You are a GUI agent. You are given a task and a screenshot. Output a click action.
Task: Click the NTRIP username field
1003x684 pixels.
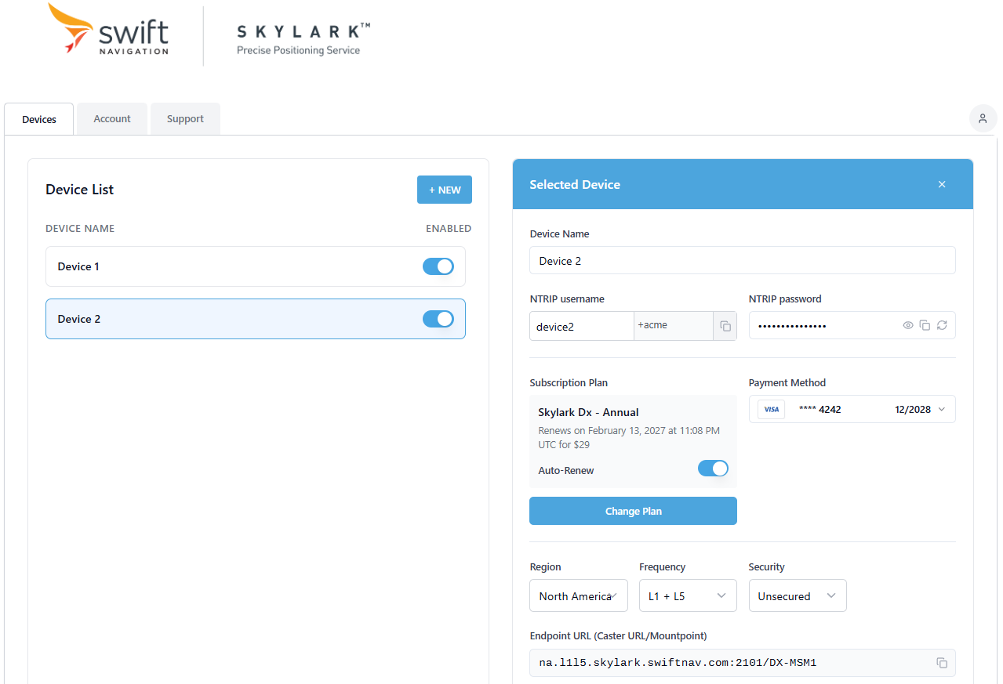coord(582,326)
